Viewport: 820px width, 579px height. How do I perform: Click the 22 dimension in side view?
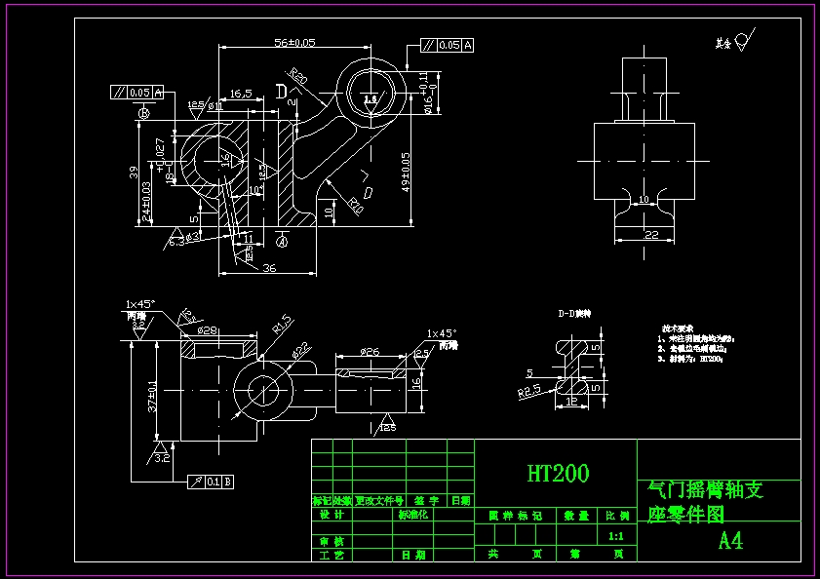point(651,234)
